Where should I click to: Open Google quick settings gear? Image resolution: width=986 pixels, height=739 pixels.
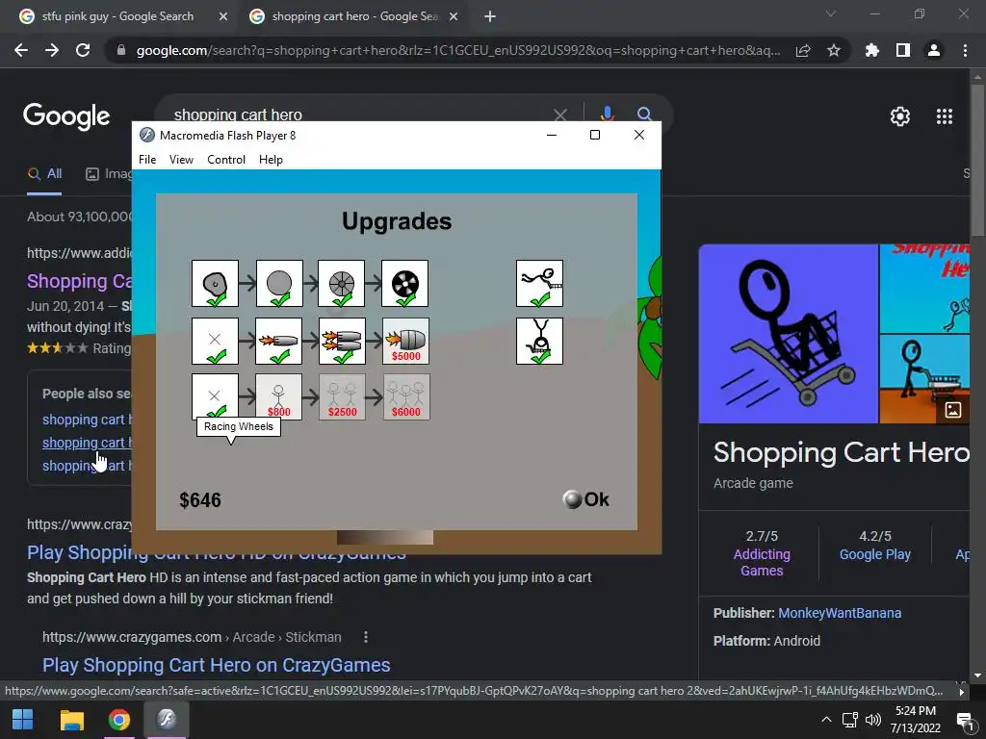coord(900,116)
